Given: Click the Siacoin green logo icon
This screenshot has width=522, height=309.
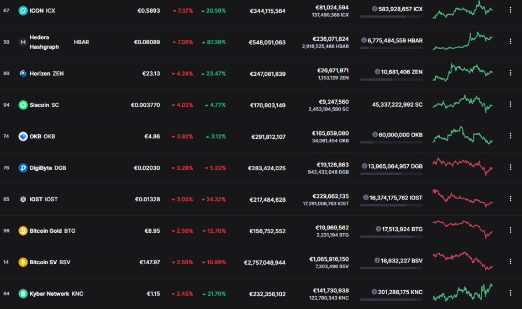Looking at the screenshot, I should [x=23, y=105].
